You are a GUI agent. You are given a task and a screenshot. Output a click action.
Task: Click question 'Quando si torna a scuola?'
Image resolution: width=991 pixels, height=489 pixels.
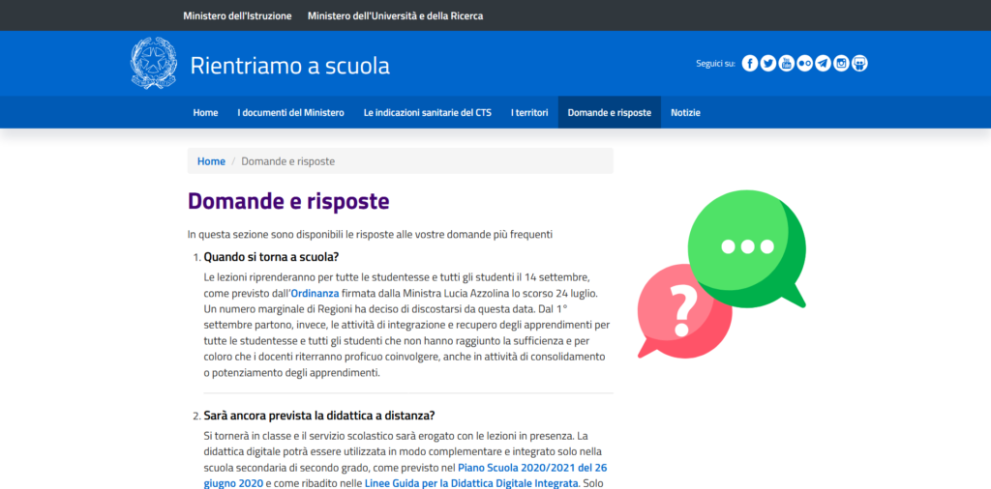point(271,257)
